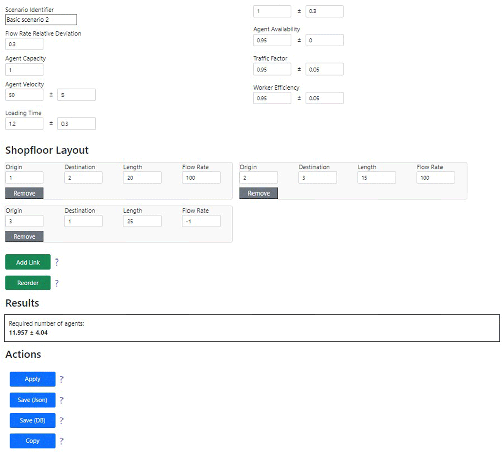Screen dimensions: 504x453
Task: Select the result value 11.957 ± 4.04
Action: tap(28, 333)
